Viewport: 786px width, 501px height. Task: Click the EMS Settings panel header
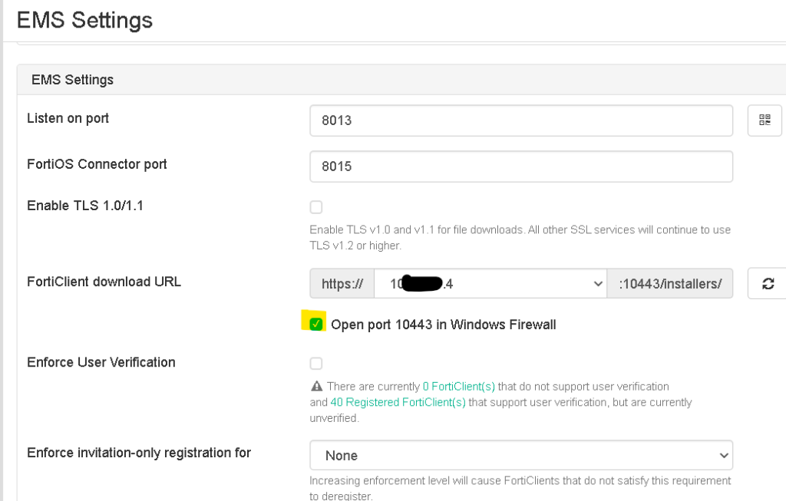coord(72,80)
